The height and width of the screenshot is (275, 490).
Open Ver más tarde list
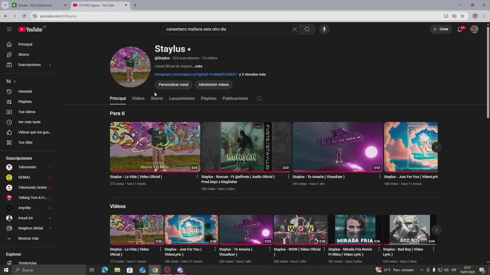29,122
